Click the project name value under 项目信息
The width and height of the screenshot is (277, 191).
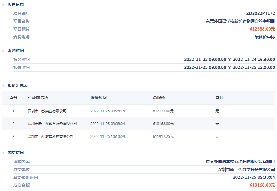click(240, 21)
